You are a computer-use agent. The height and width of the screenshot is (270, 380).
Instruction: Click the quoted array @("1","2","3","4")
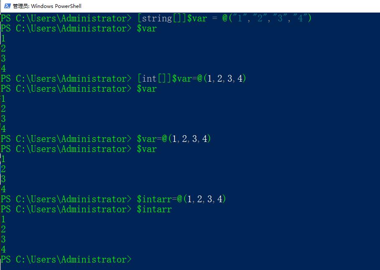click(267, 18)
